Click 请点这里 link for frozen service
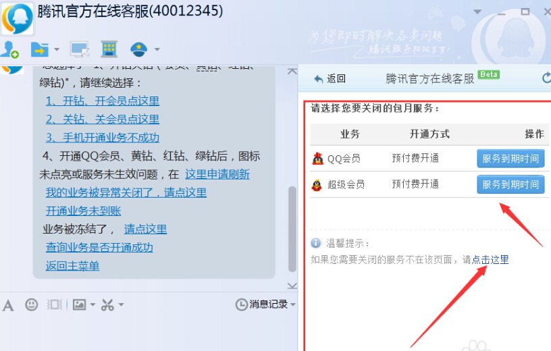 point(145,229)
